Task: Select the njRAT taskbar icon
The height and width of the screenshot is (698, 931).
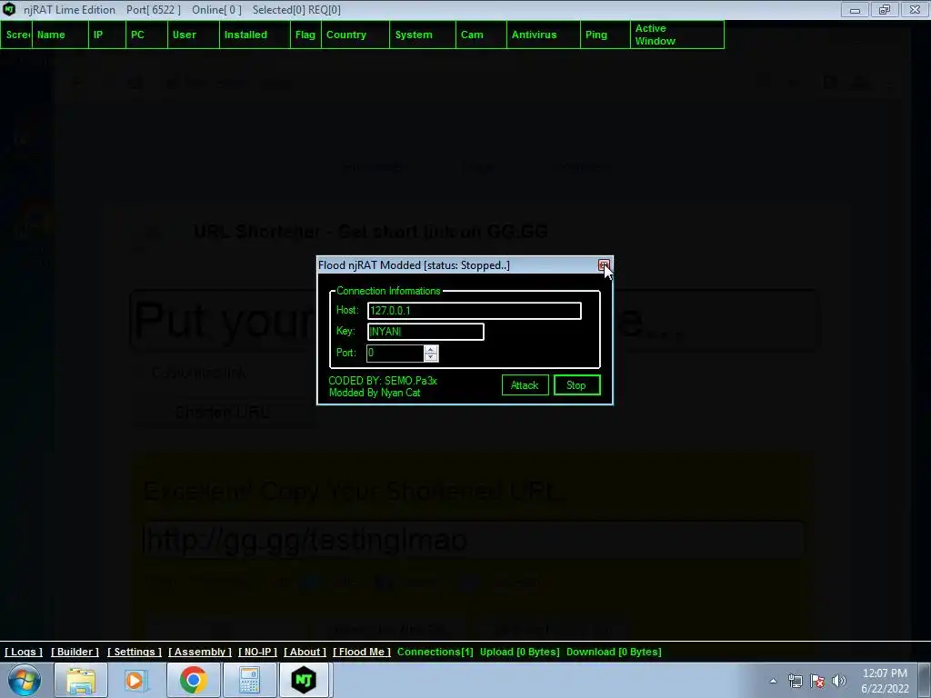Action: tap(304, 680)
